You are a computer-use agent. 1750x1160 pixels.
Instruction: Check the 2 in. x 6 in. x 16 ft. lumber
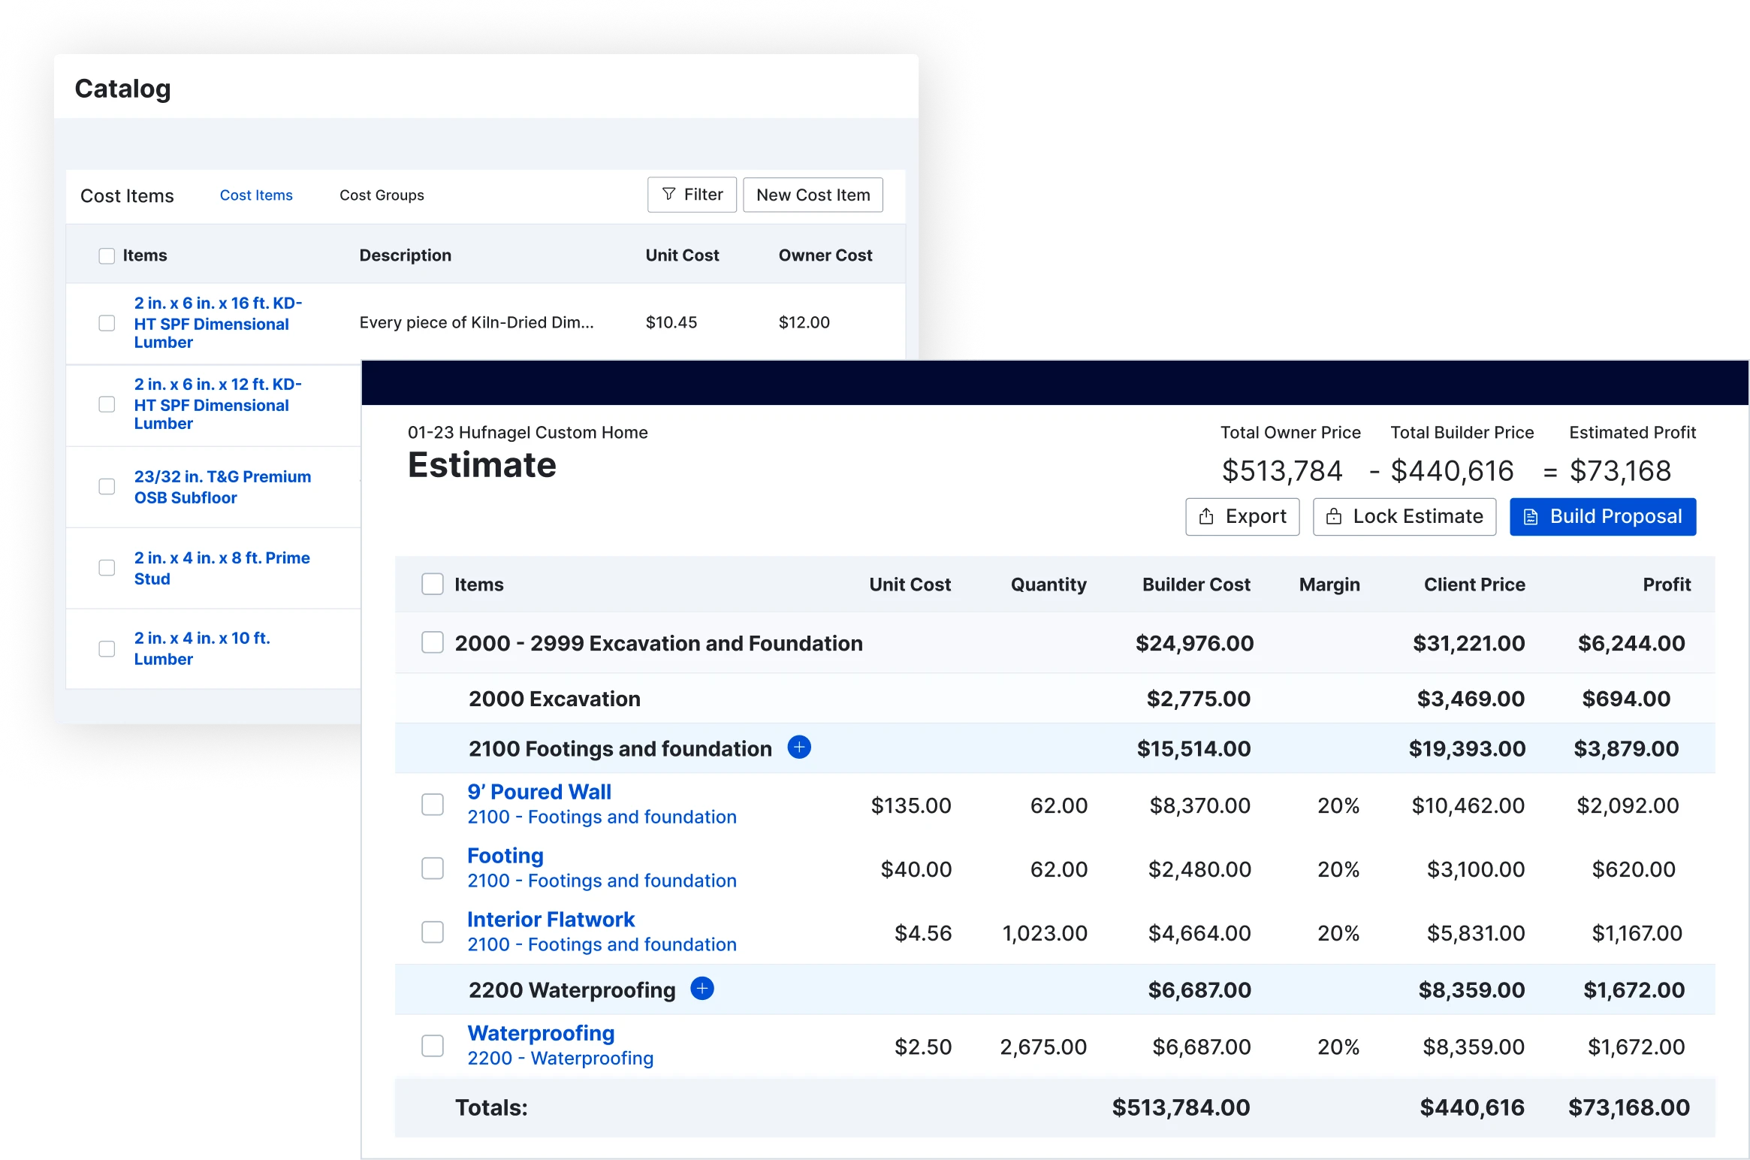point(107,323)
